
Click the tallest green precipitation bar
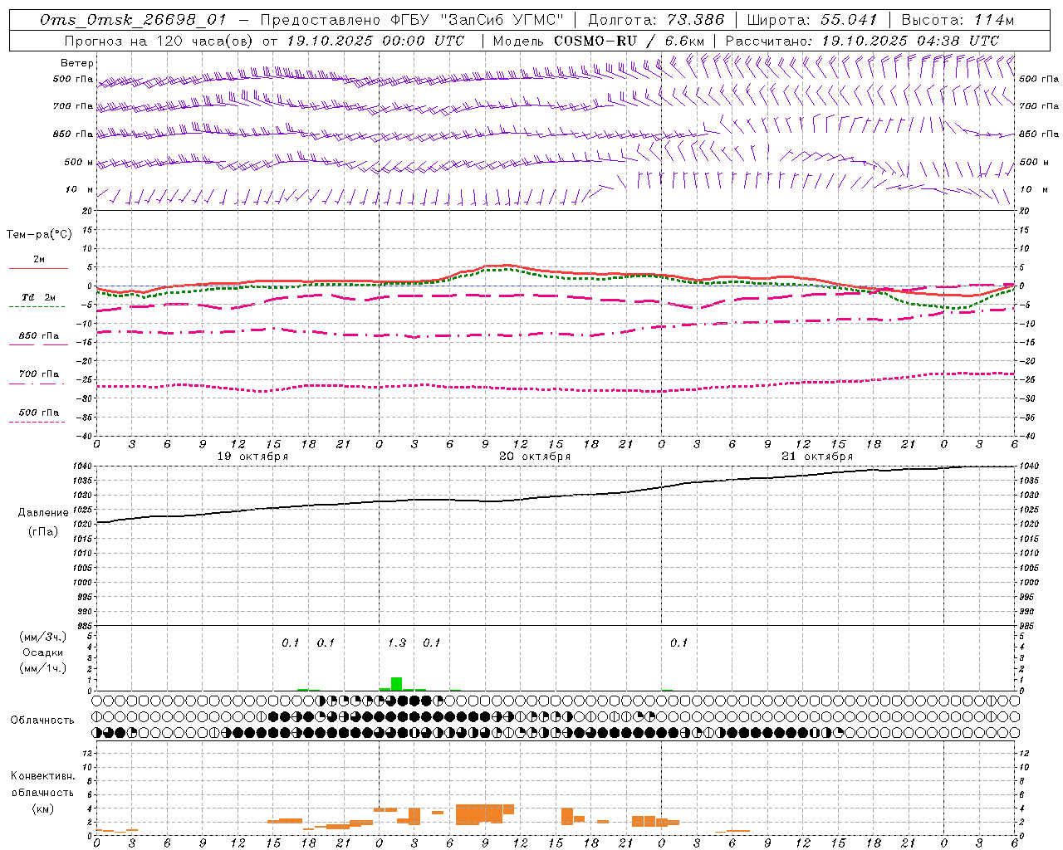point(396,684)
